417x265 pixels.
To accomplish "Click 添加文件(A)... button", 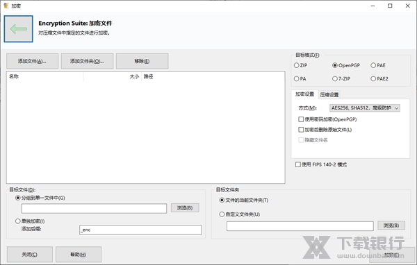I will click(32, 61).
